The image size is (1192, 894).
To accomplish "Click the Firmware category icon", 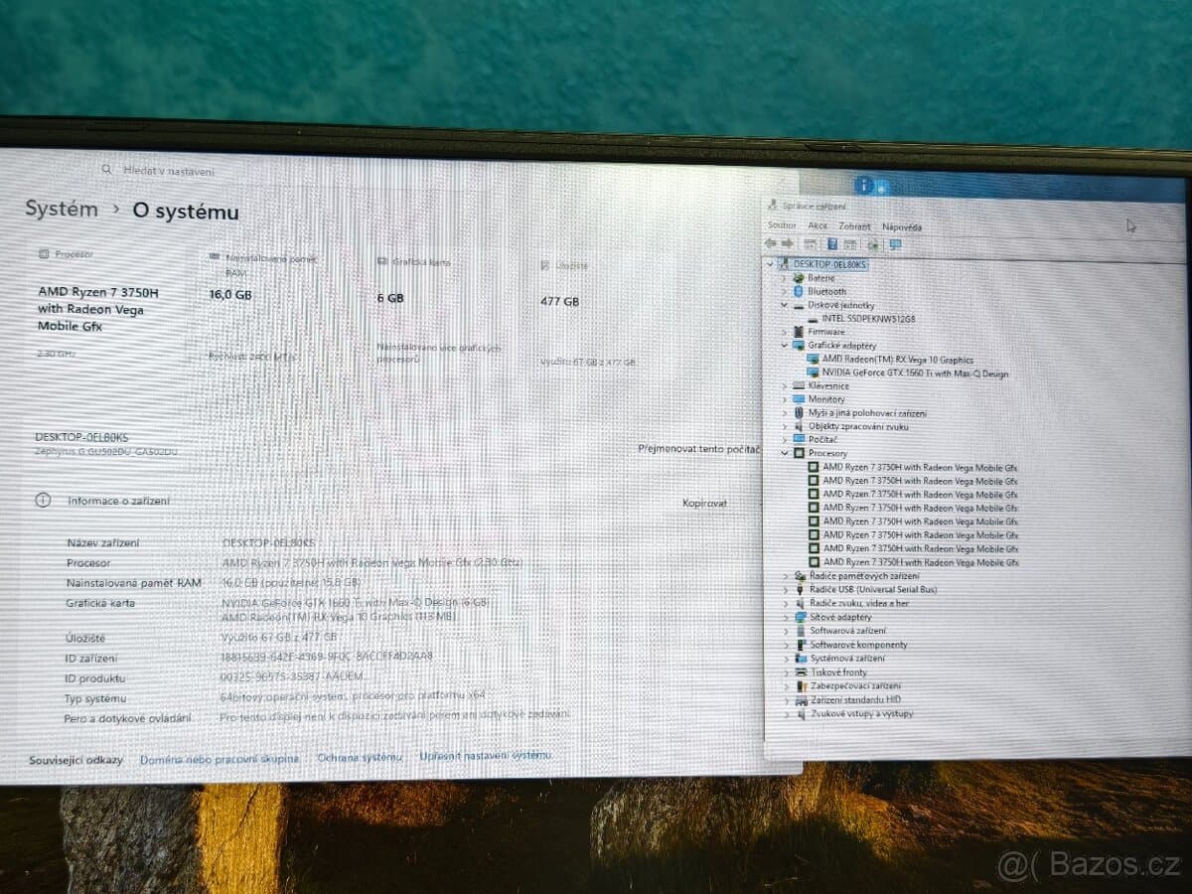I will [800, 332].
